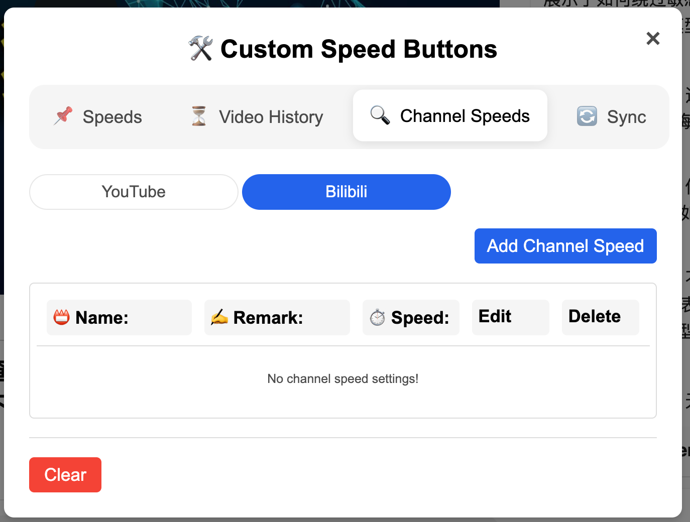Select the Bilibili platform toggle

click(347, 192)
